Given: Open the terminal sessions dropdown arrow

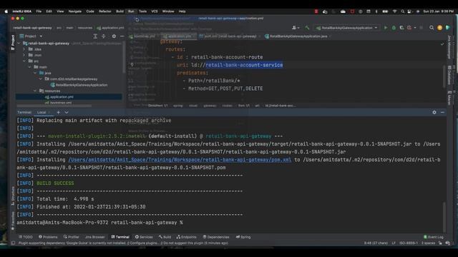Looking at the screenshot, I should 67,112.
